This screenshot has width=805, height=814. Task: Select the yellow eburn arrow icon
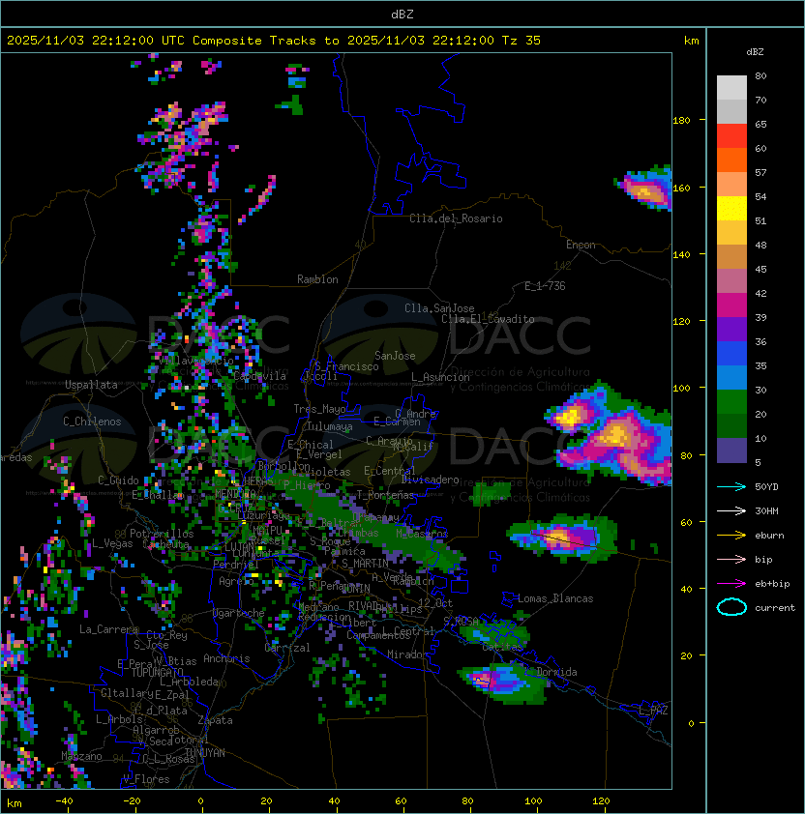(731, 536)
